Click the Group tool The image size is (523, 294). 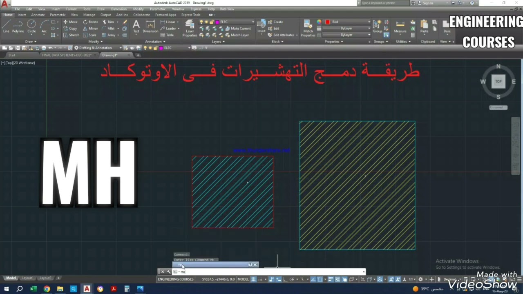click(x=378, y=27)
